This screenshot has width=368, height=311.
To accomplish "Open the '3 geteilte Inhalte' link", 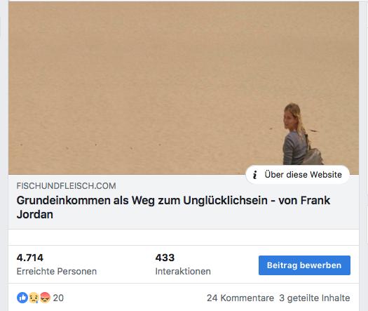I will coord(315,298).
